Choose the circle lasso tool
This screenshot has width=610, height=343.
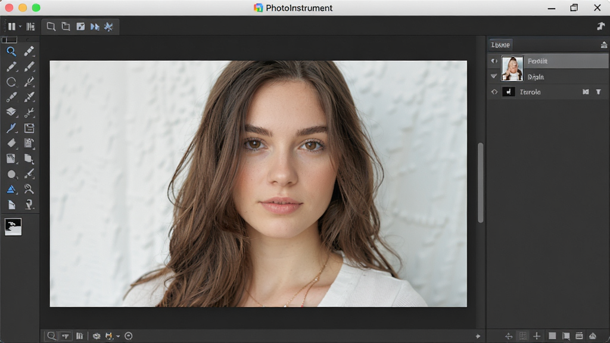pyautogui.click(x=11, y=82)
